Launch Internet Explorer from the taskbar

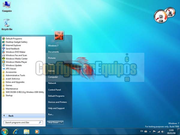coord(16,132)
